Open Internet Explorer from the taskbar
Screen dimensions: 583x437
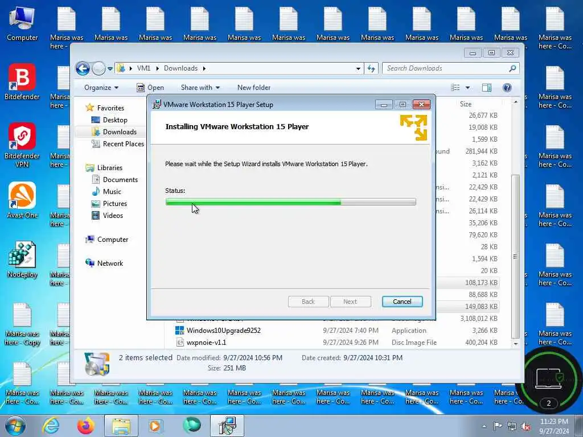click(x=50, y=426)
